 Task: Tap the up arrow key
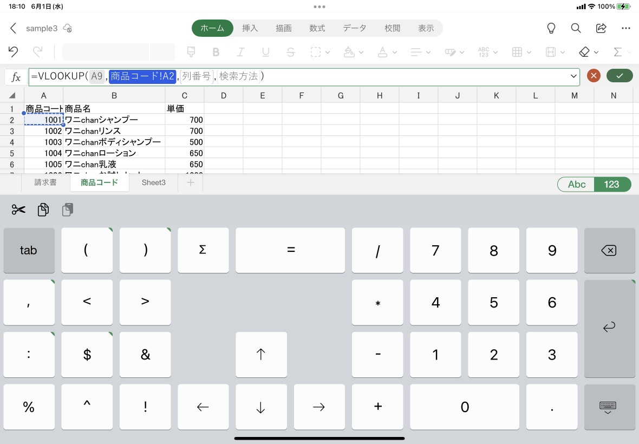261,354
